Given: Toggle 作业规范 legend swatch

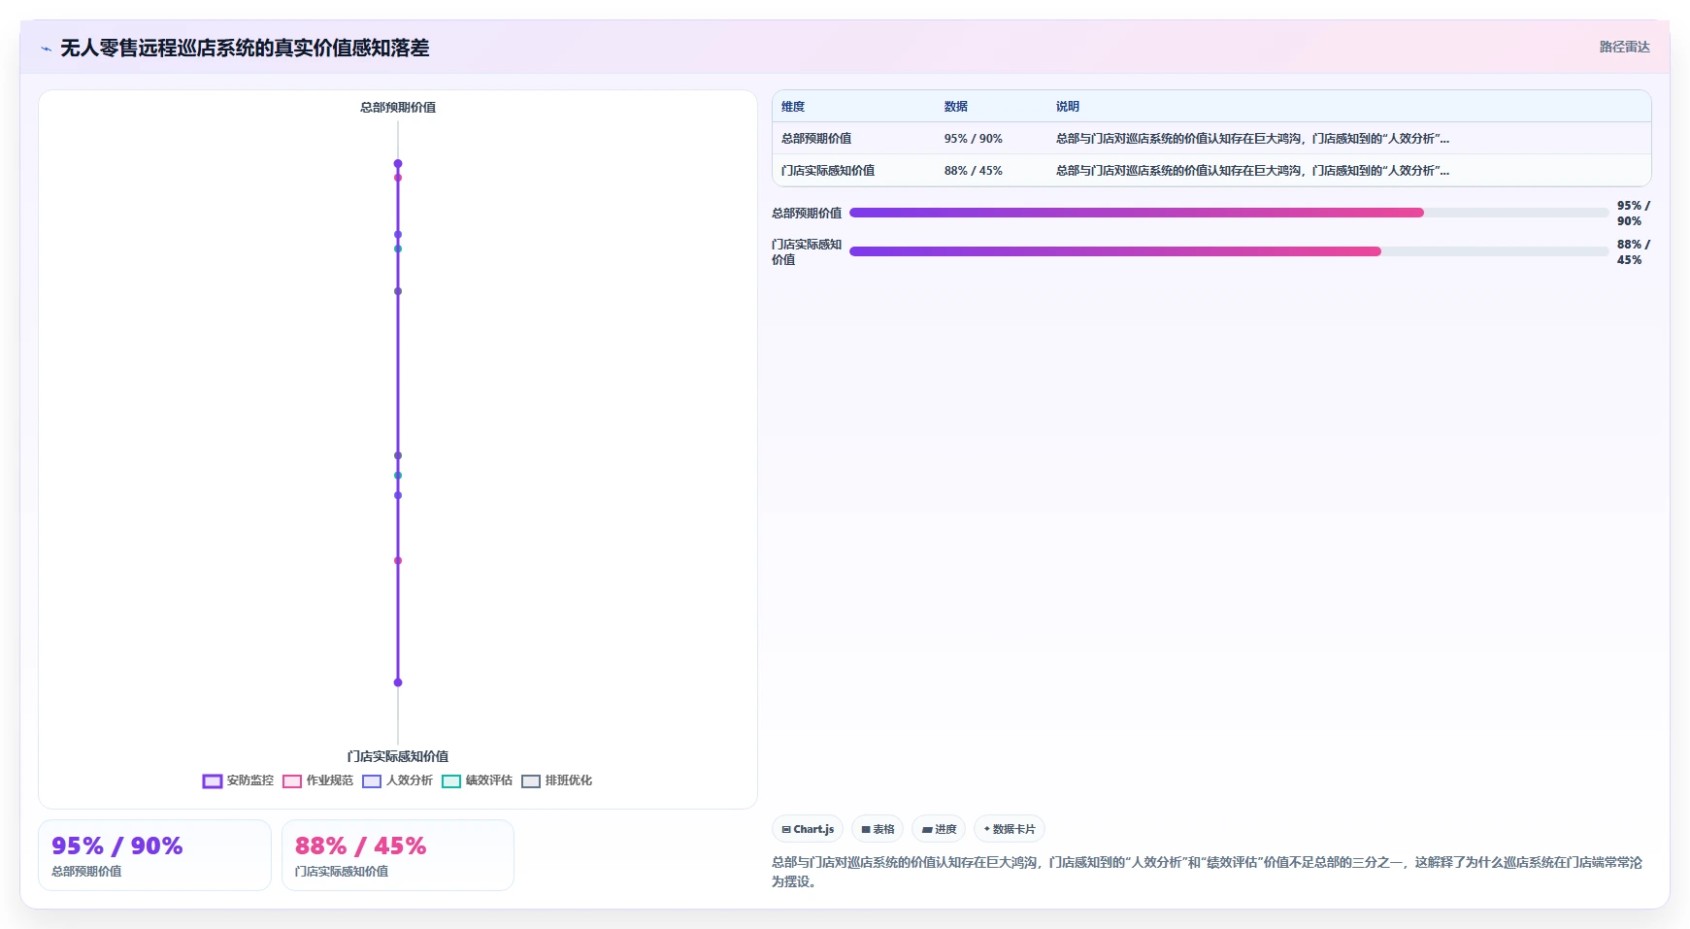Looking at the screenshot, I should (292, 781).
